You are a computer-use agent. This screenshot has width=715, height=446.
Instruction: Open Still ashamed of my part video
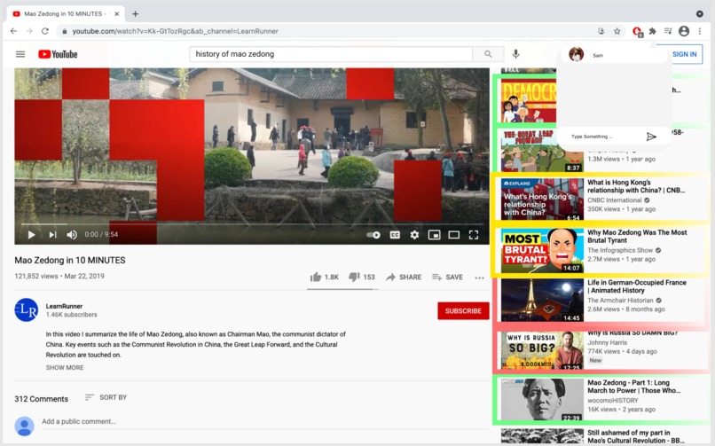[x=636, y=436]
